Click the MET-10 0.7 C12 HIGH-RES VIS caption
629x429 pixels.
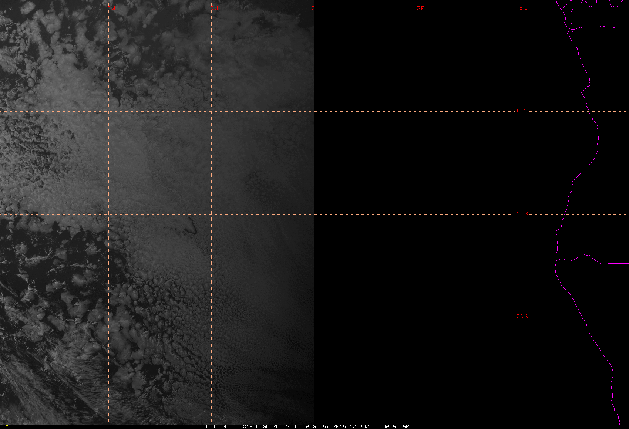[251, 426]
